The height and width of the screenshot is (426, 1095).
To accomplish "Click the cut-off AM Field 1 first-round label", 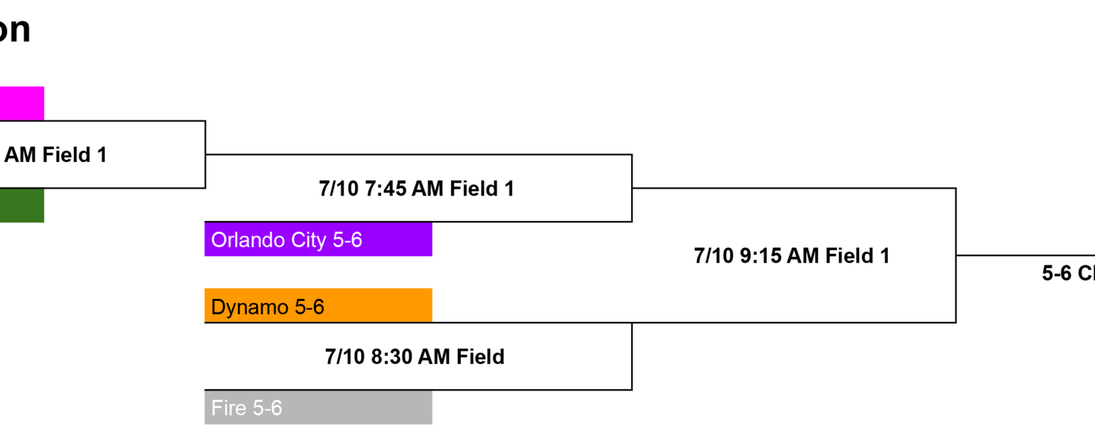I will tap(55, 155).
